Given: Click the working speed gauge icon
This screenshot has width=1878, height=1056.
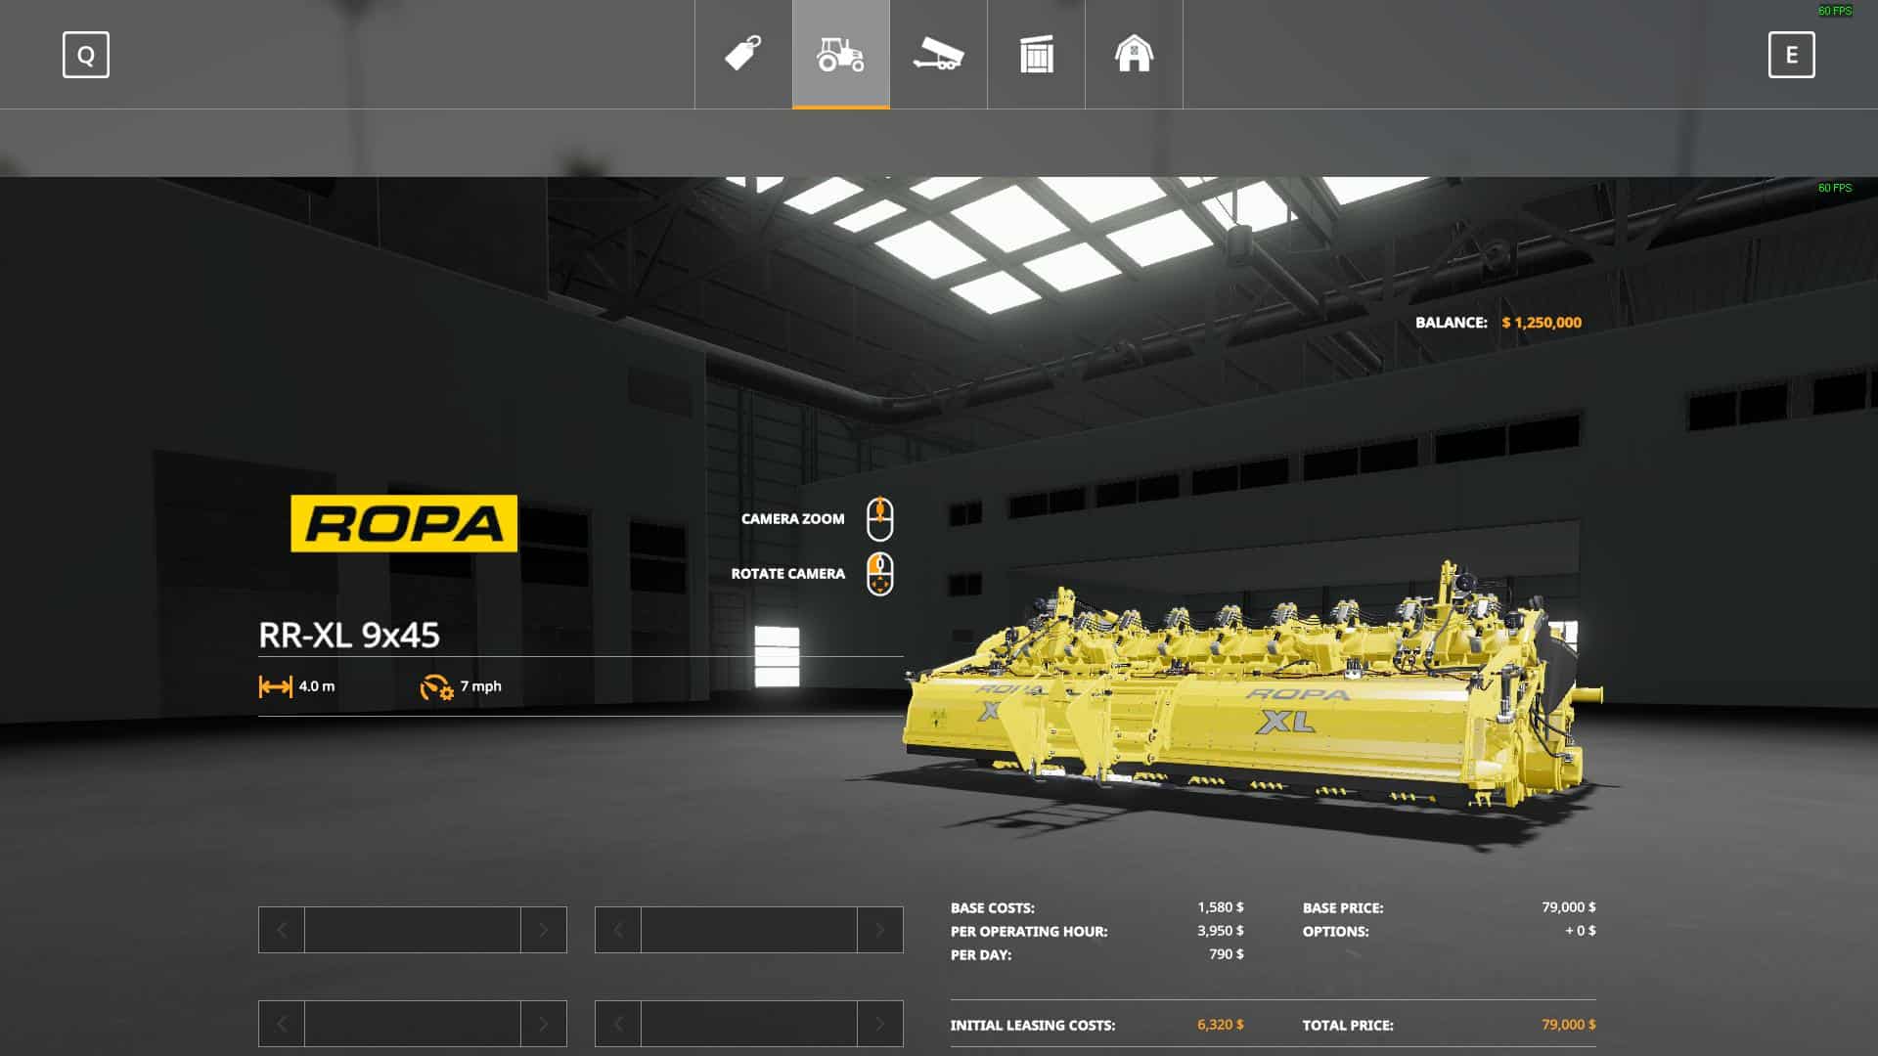Looking at the screenshot, I should pyautogui.click(x=436, y=687).
